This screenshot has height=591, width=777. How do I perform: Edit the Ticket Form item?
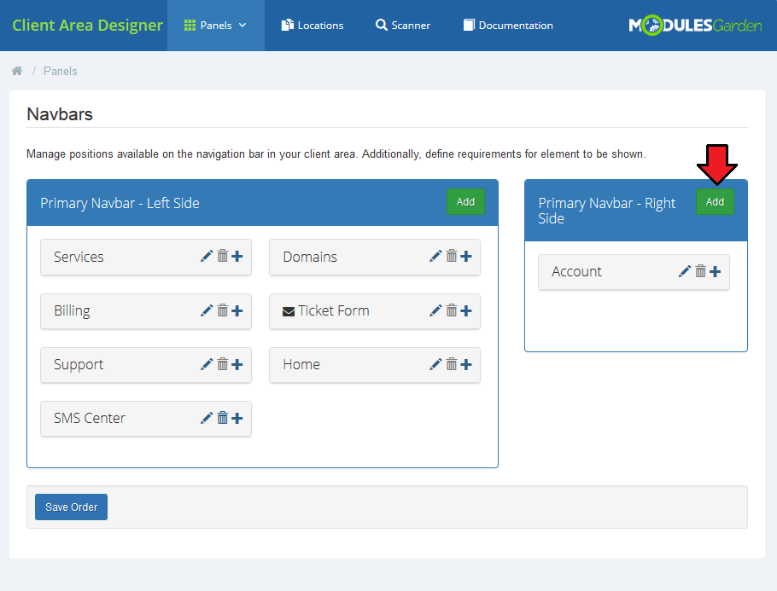click(x=435, y=310)
